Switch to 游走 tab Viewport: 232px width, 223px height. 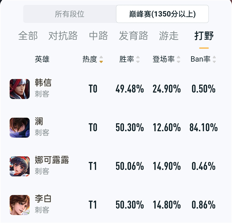tap(169, 36)
